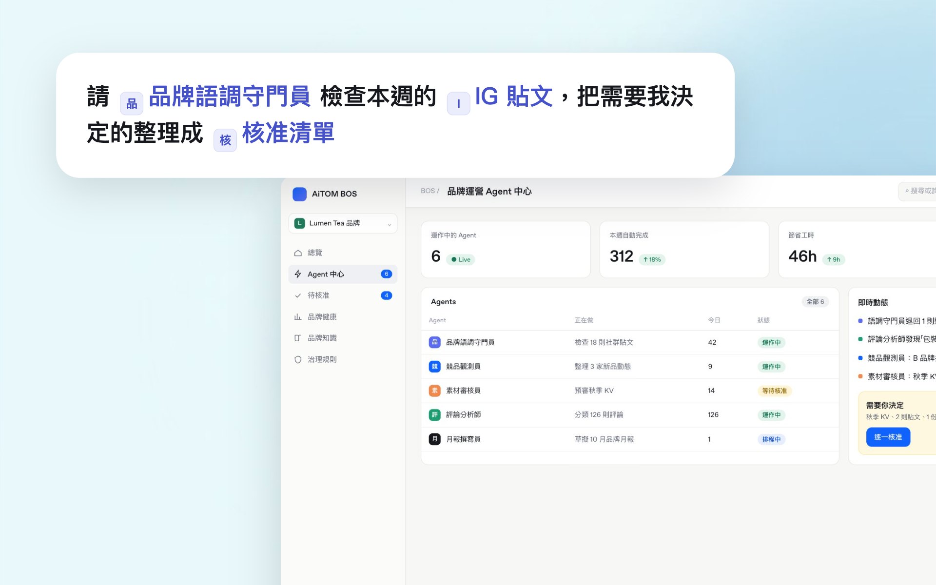
Task: Click the 待核准 badge showing 4
Action: click(386, 295)
